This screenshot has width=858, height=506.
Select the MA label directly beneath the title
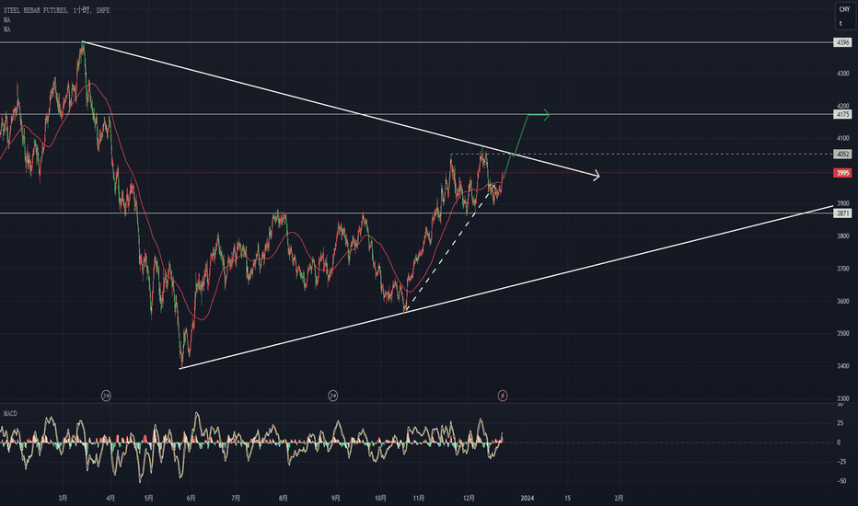tap(6, 19)
